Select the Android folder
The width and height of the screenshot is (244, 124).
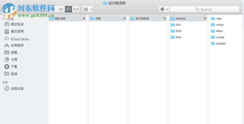tap(188, 19)
